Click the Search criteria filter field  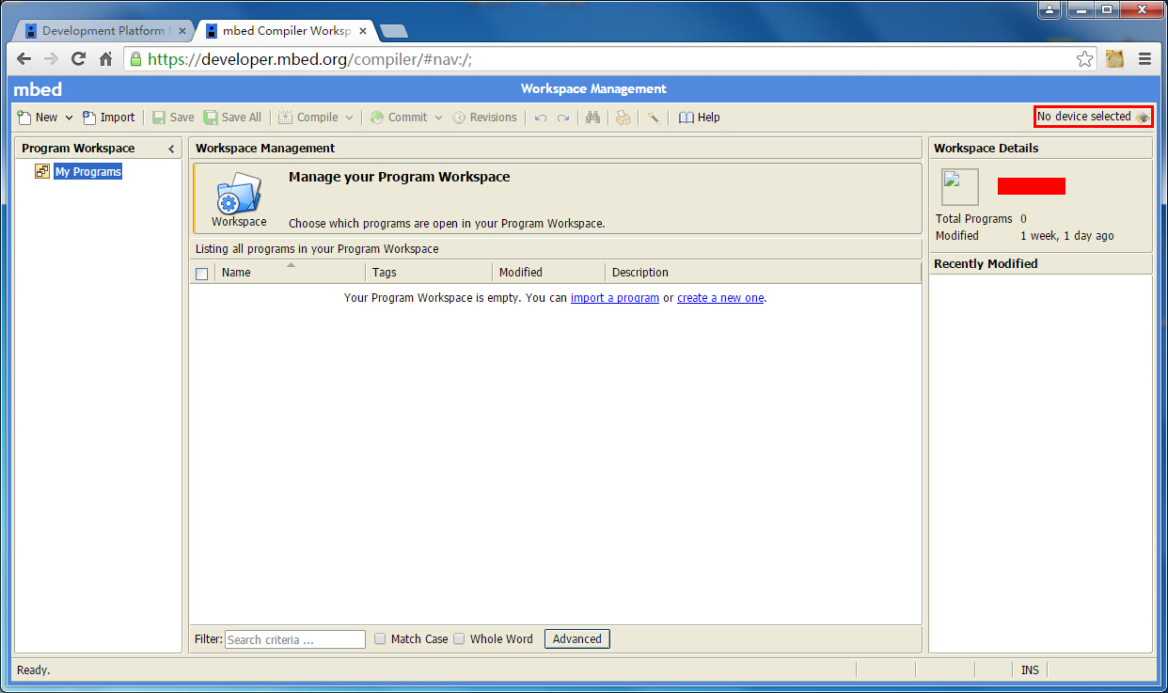click(x=294, y=639)
